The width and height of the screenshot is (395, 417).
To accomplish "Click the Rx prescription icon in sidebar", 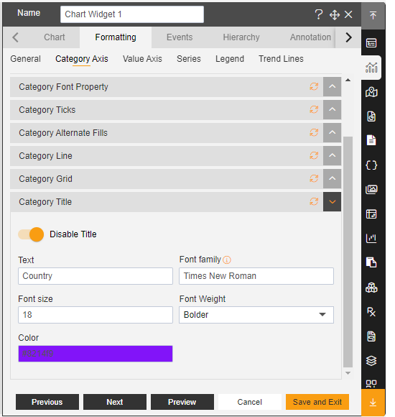I will click(371, 312).
